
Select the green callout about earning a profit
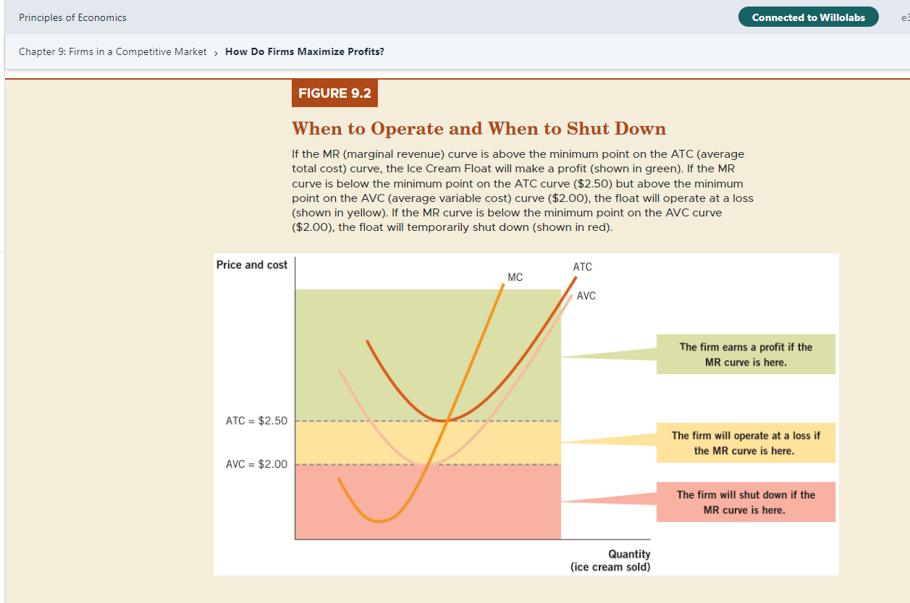point(746,354)
